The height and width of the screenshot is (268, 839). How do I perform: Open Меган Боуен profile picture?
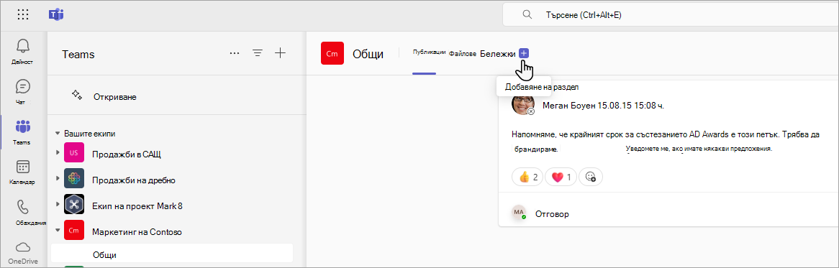pos(523,105)
